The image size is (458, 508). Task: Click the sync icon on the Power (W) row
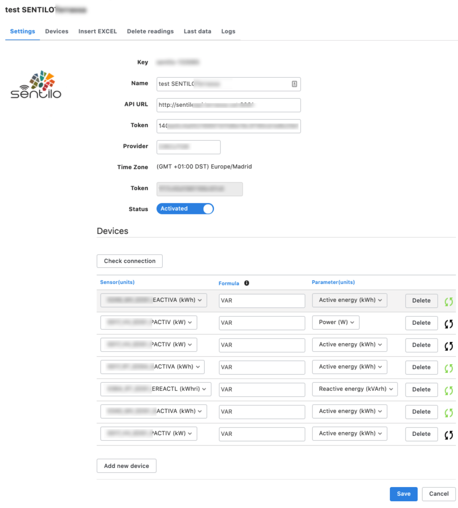pyautogui.click(x=448, y=324)
